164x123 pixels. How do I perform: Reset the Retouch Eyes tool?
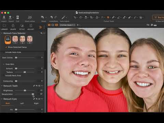pyautogui.click(x=37, y=99)
